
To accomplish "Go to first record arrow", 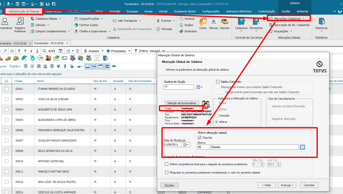I will pos(19,51).
